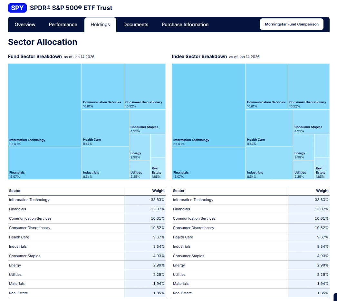The image size is (337, 301).
Task: Select Energy tile in Index Sector treemap
Action: (x=303, y=147)
